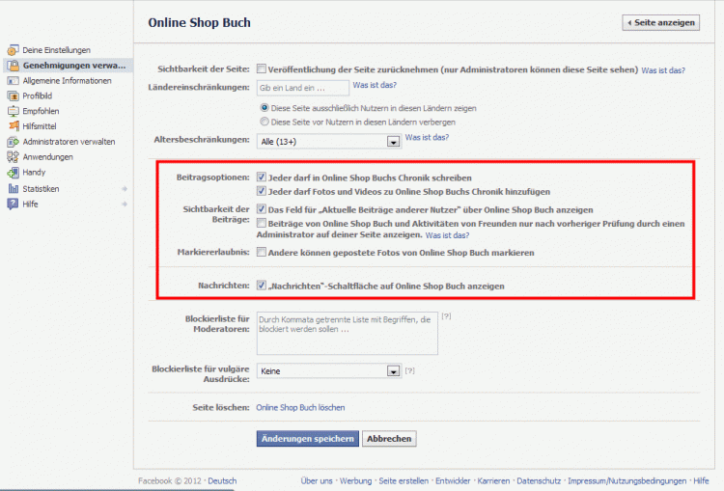Image resolution: width=724 pixels, height=491 pixels.
Task: Expand the Hilfe submenu arrow
Action: pos(124,205)
